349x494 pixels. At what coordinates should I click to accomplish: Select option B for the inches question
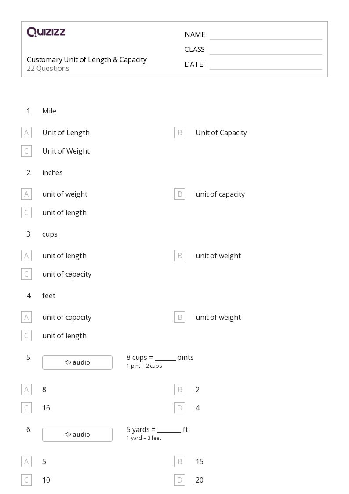[x=180, y=194]
